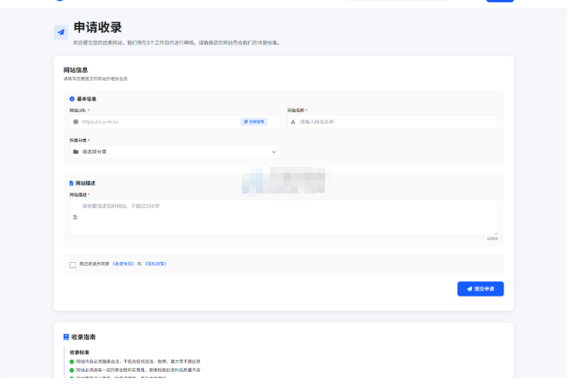578x388 pixels.
Task: Open the 隐私政策 privacy policy link
Action: click(155, 264)
